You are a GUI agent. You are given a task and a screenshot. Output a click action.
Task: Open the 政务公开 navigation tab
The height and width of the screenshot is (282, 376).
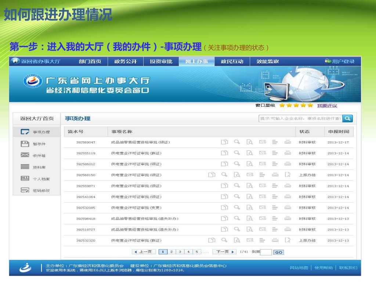(126, 61)
